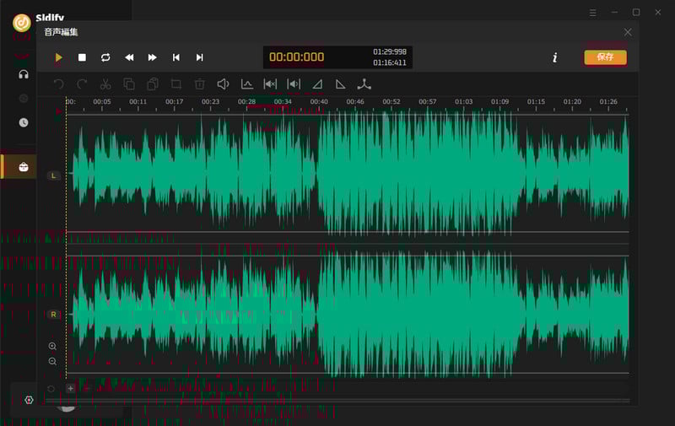The width and height of the screenshot is (675, 426).
Task: Open the toolbox sidebar item
Action: click(x=24, y=166)
